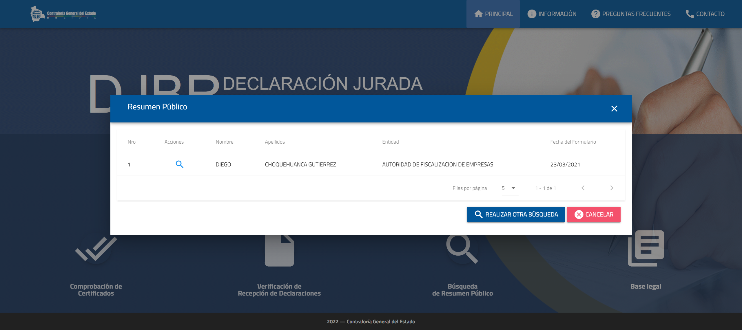Click Búsqueda de Resumen Público label
The width and height of the screenshot is (742, 330).
click(x=462, y=290)
